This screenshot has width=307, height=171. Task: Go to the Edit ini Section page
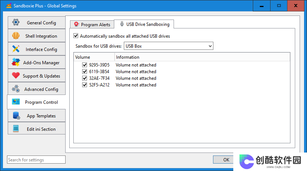click(x=36, y=129)
